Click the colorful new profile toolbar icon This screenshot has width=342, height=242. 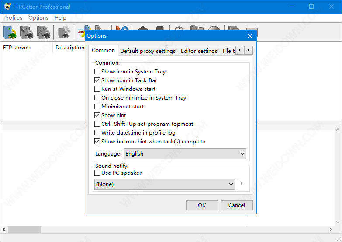pos(10,32)
